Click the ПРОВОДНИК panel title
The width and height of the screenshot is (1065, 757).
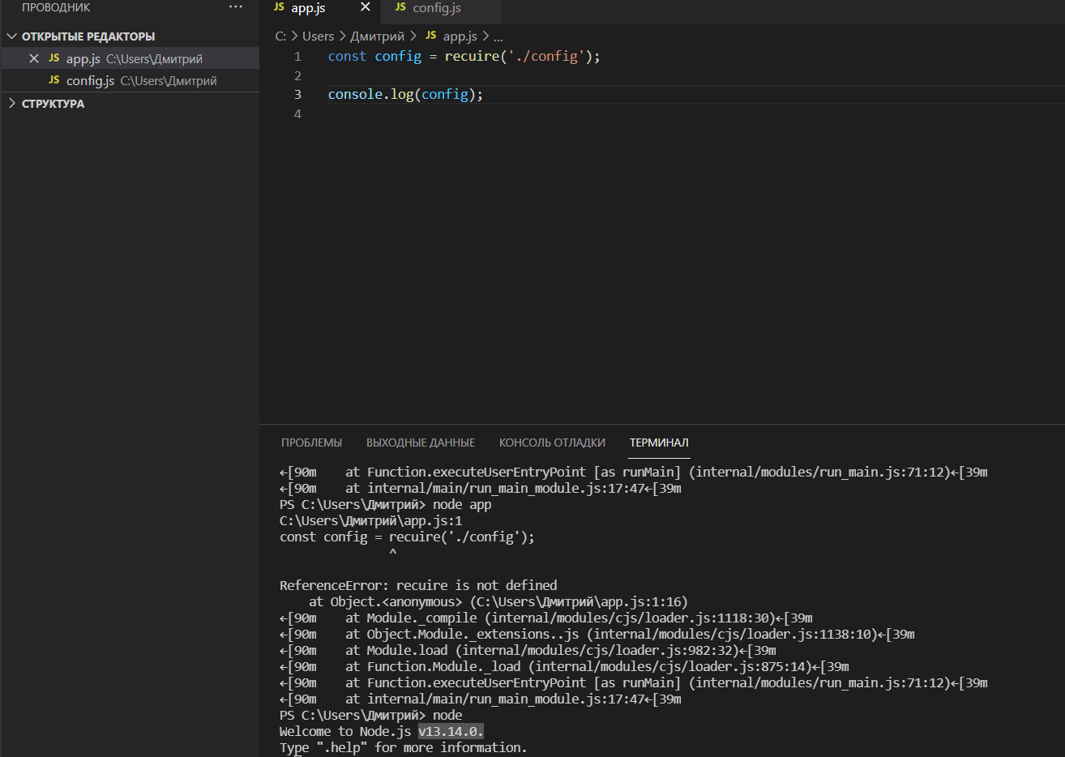tap(56, 7)
